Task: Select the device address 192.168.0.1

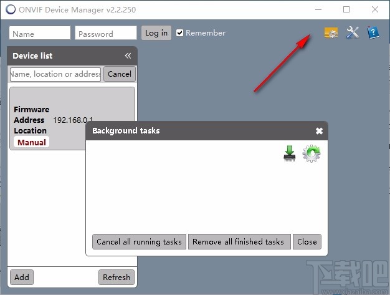Action: 73,120
